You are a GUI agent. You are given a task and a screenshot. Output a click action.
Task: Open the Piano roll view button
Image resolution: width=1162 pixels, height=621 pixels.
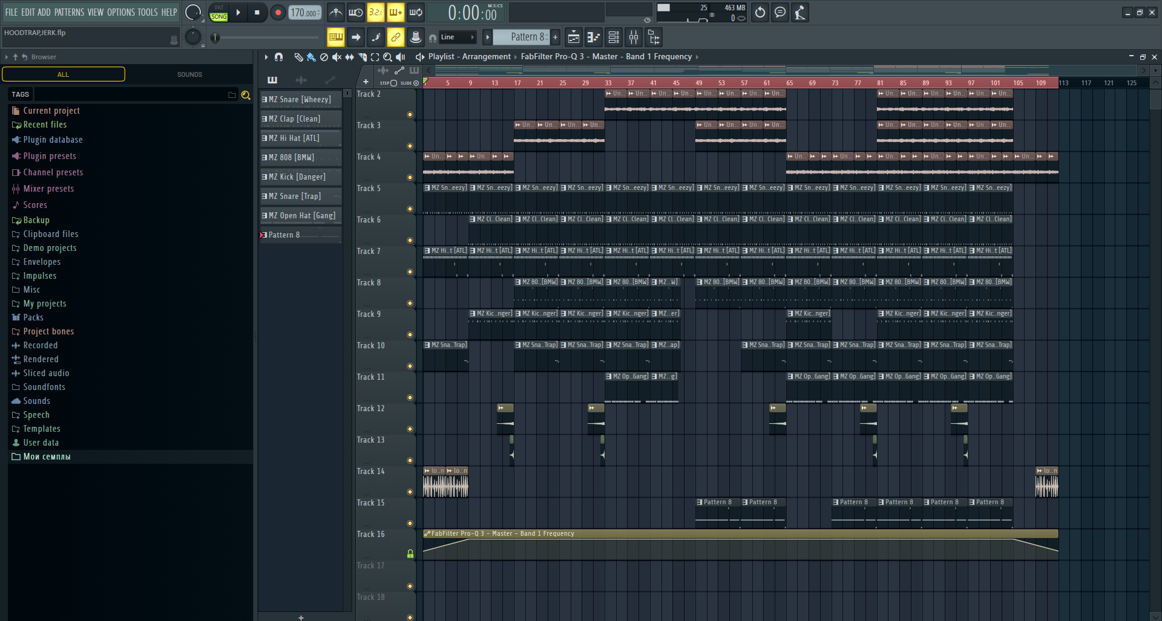(593, 37)
